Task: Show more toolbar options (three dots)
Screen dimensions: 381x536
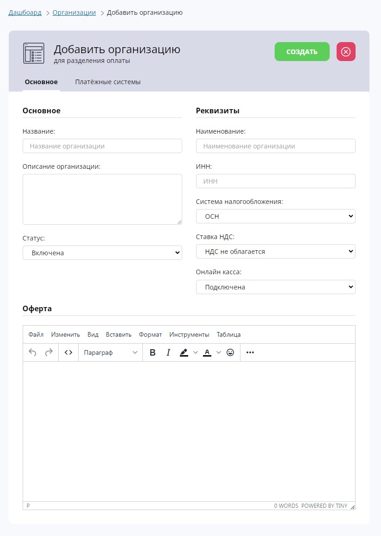Action: 250,352
